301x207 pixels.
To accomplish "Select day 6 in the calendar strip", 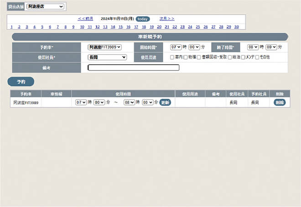I will tap(50, 27).
